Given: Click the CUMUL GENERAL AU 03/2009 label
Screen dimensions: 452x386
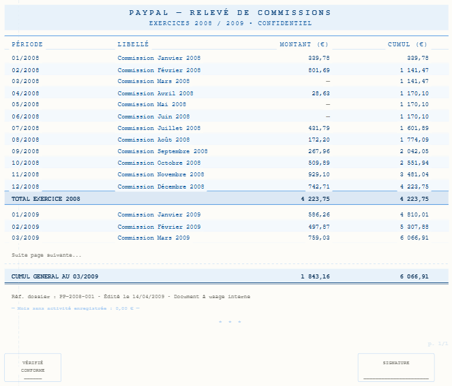Looking at the screenshot, I should coord(55,276).
